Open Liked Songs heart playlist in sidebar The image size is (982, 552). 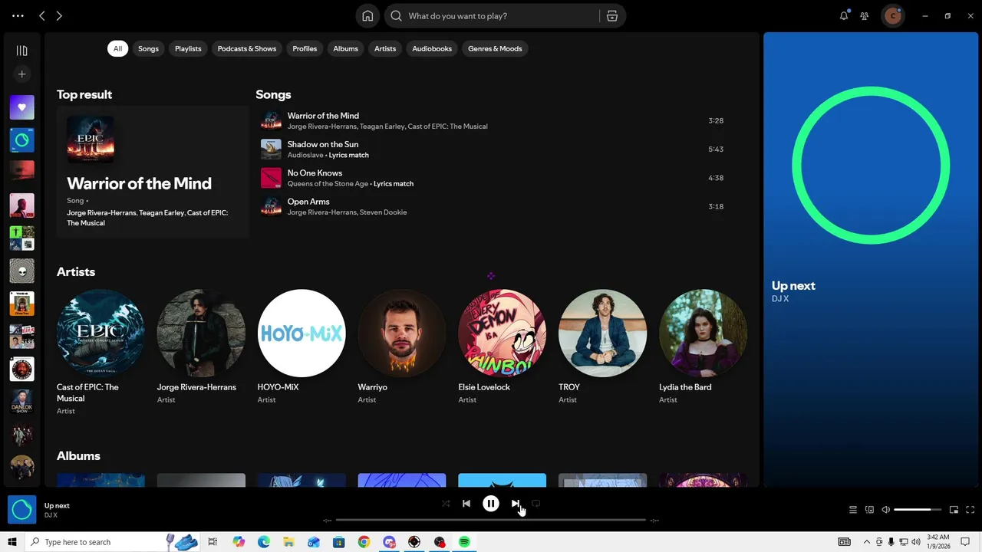[21, 107]
